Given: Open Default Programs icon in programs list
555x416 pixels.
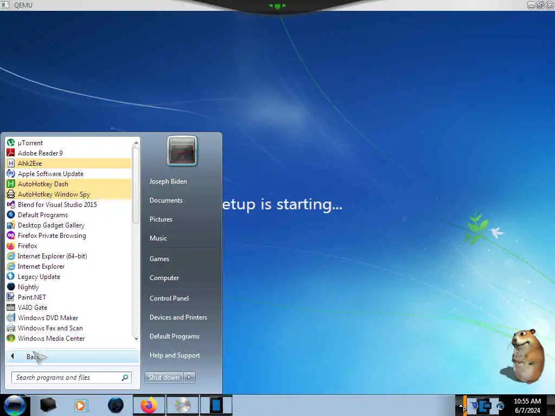Looking at the screenshot, I should [11, 214].
